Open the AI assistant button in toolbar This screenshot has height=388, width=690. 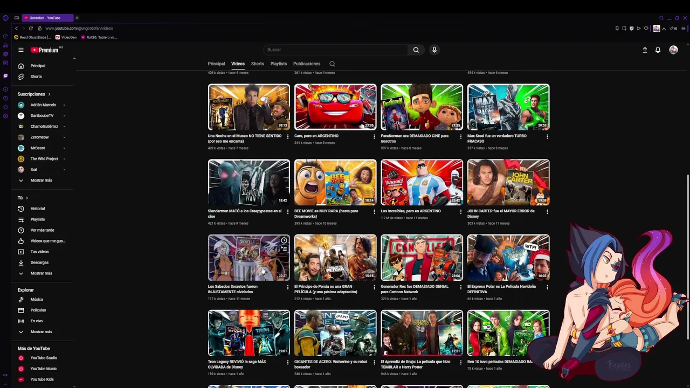pos(673,28)
